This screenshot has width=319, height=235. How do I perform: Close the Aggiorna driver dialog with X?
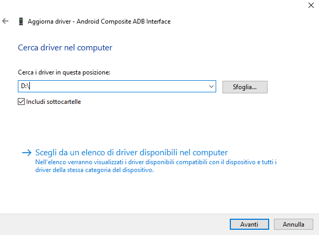click(x=311, y=5)
